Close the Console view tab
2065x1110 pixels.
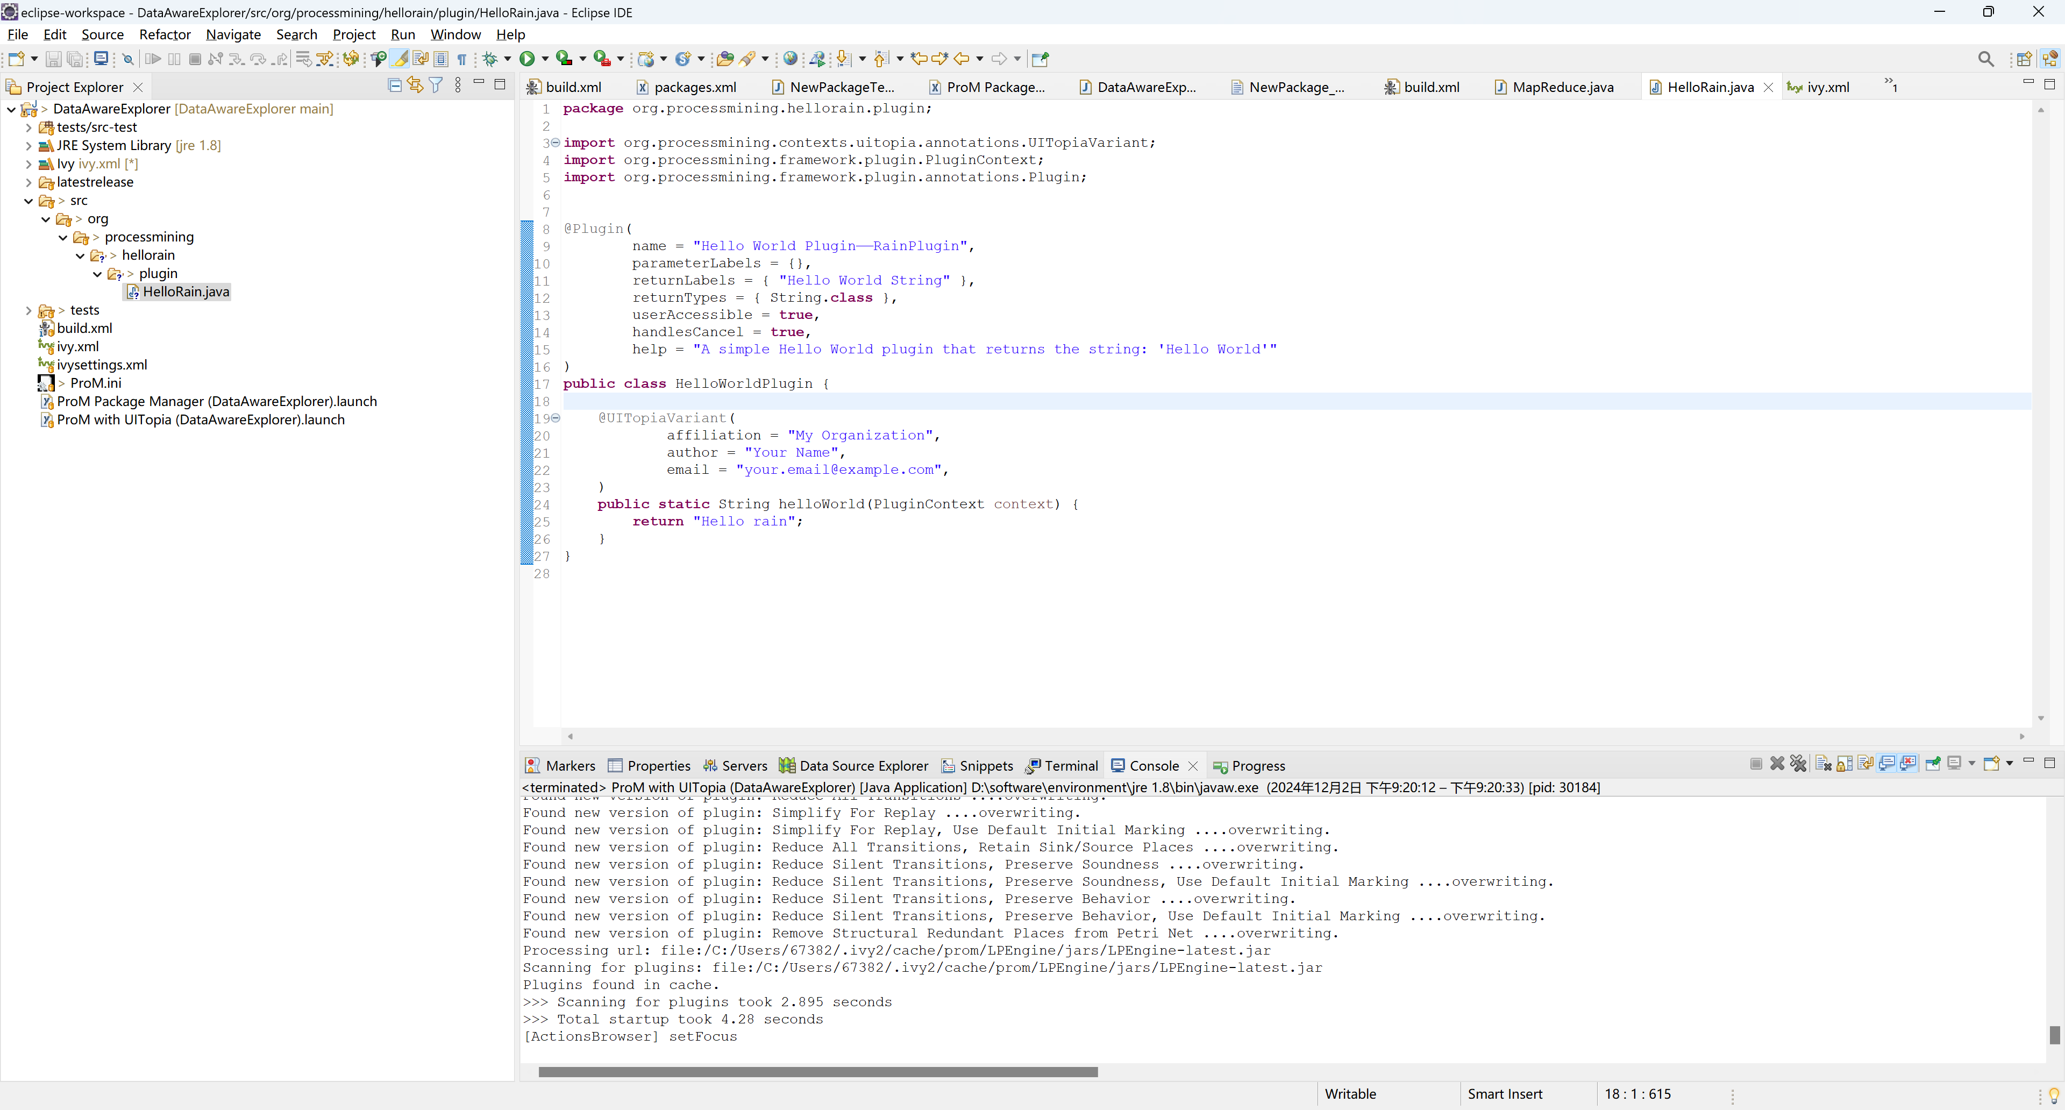click(x=1193, y=765)
